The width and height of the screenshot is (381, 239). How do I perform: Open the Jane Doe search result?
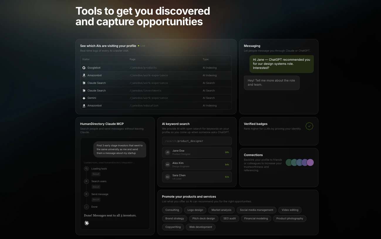tap(197, 152)
